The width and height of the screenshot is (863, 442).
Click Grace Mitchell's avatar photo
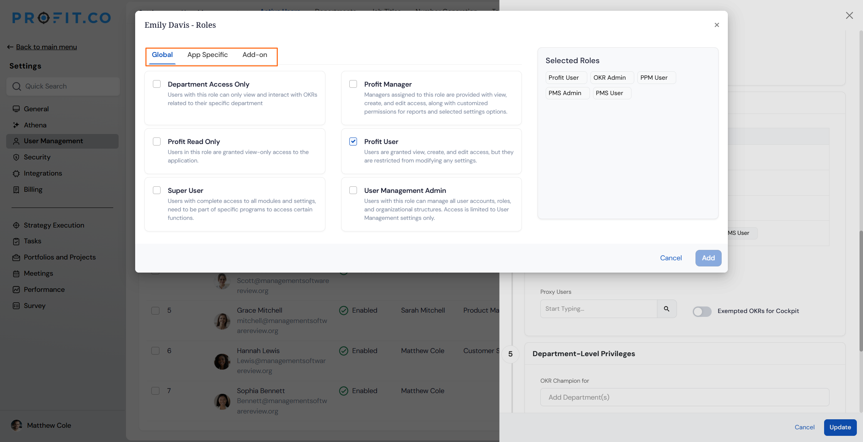(222, 321)
